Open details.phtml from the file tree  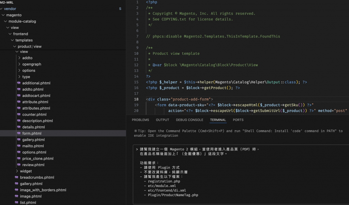point(33,127)
